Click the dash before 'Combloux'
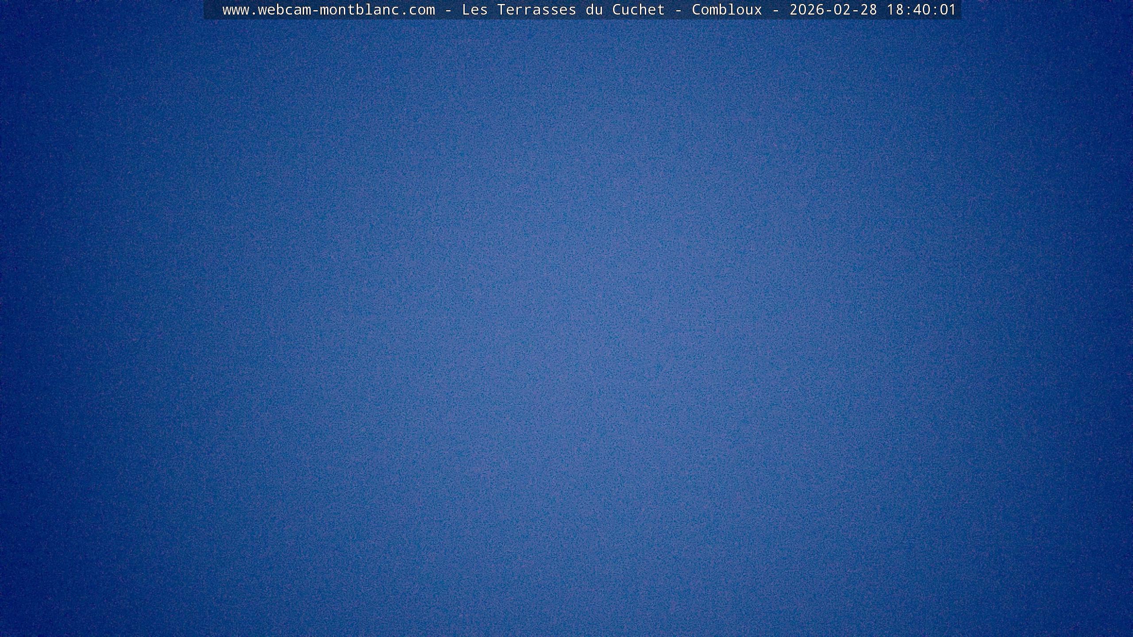Viewport: 1133px width, 637px height. (678, 10)
